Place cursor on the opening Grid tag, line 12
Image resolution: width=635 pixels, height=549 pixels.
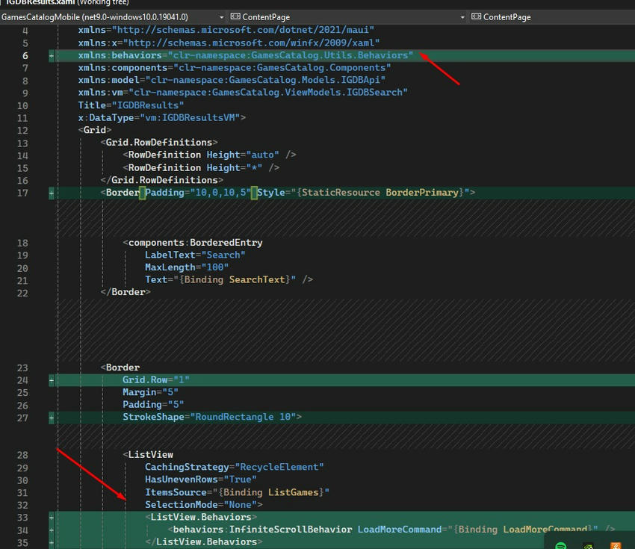click(95, 130)
